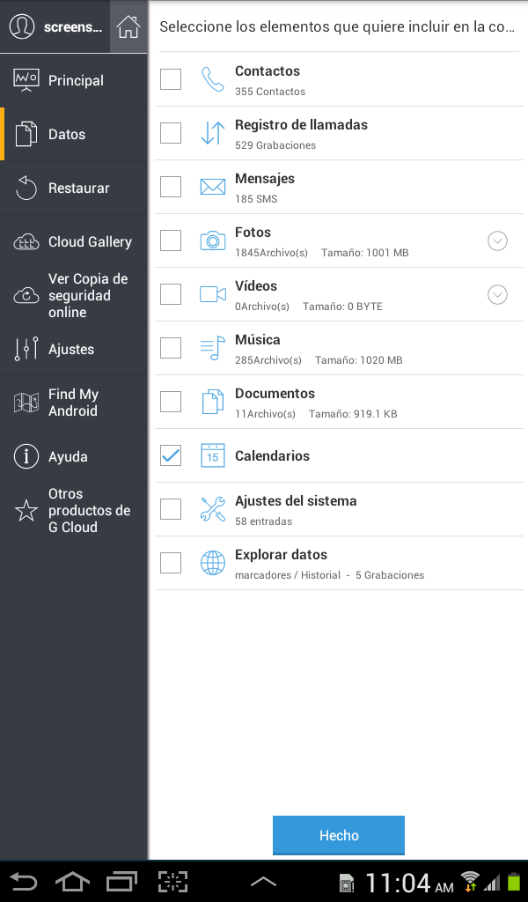Tap the recent apps navigation button

[x=121, y=881]
